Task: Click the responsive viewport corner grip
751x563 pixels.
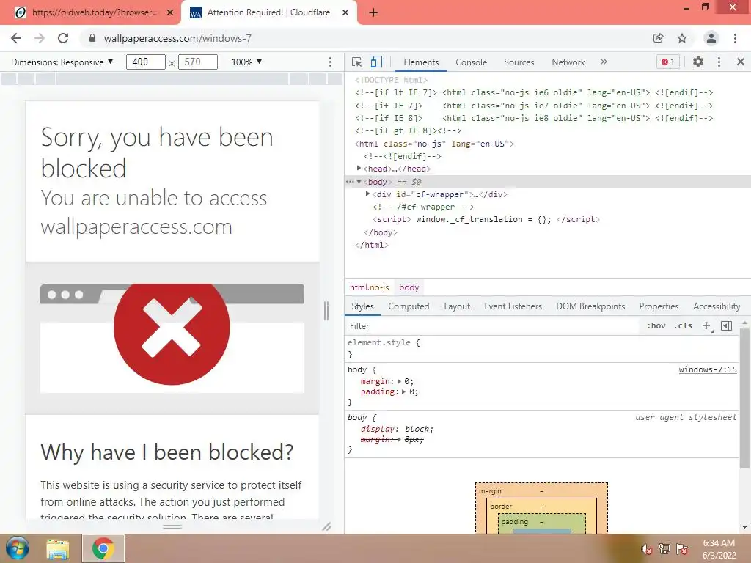Action: pyautogui.click(x=326, y=526)
